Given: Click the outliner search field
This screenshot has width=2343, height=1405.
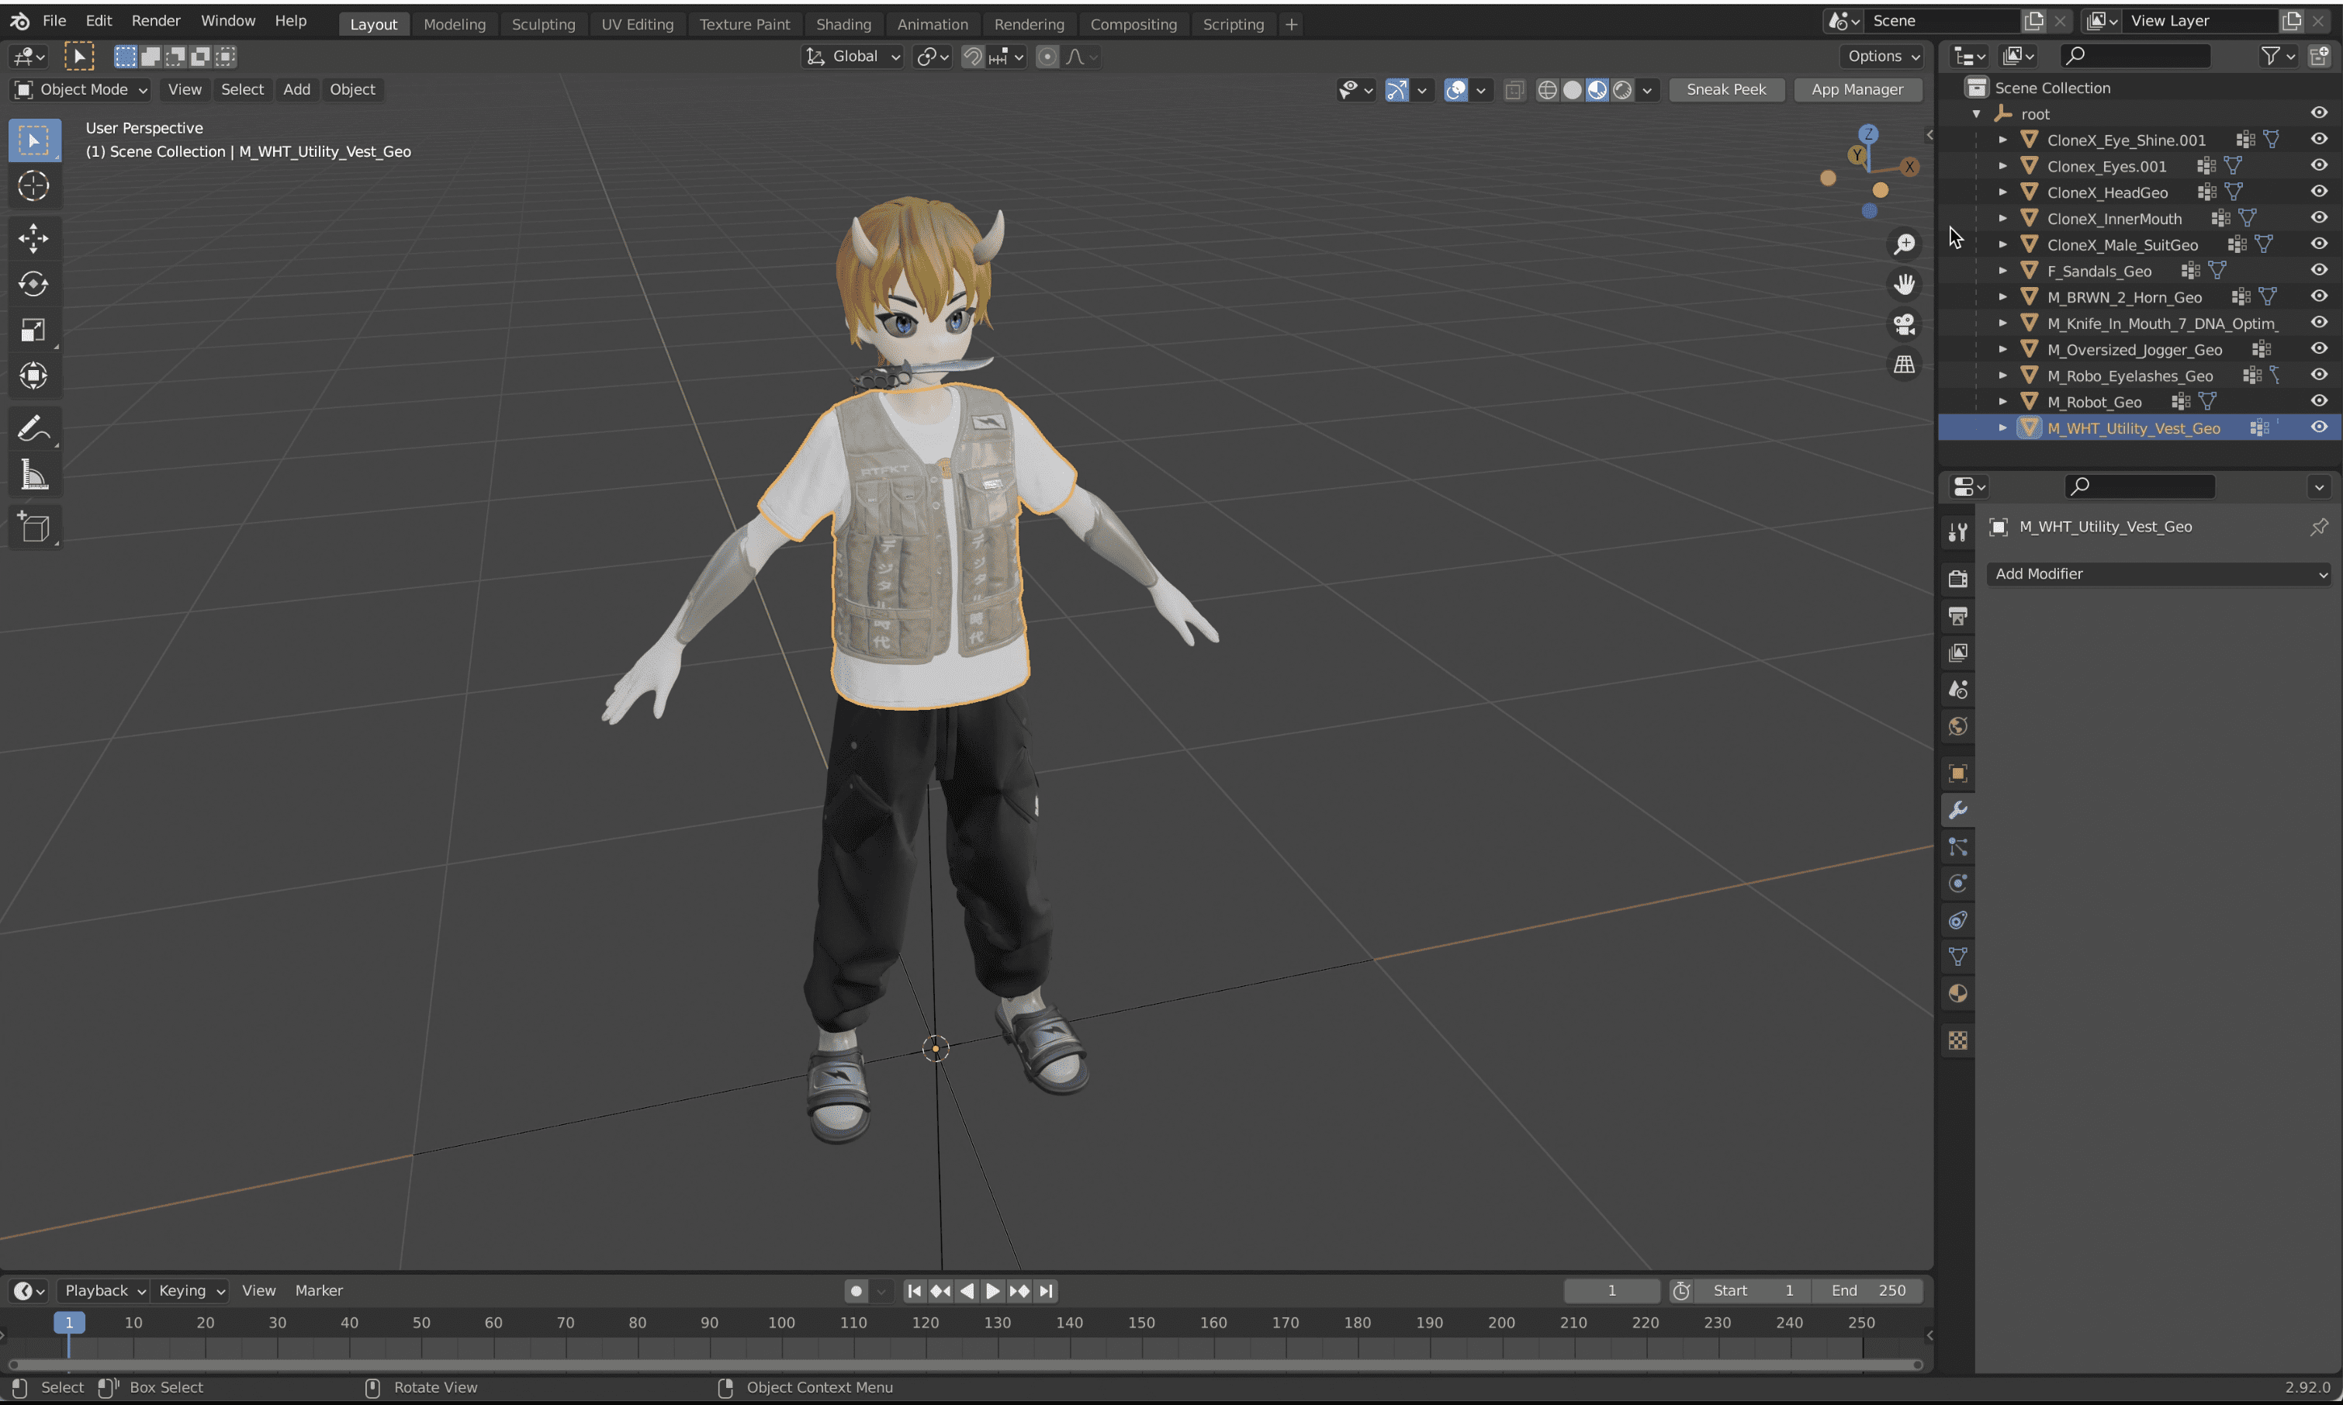Looking at the screenshot, I should 2137,56.
